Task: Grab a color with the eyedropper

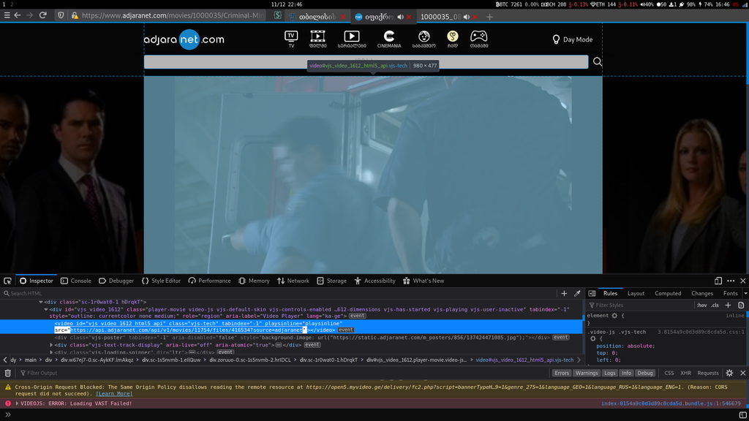Action: tap(577, 293)
